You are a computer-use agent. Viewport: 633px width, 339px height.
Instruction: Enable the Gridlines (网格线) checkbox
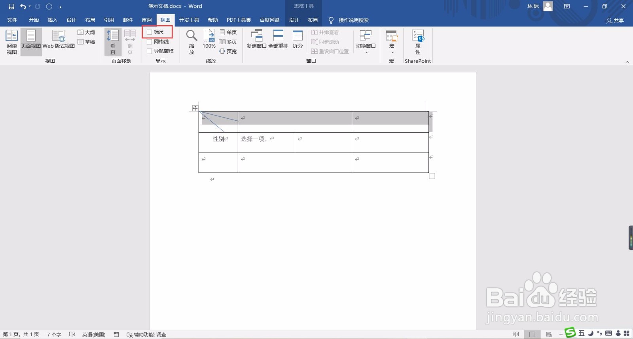[x=150, y=42]
